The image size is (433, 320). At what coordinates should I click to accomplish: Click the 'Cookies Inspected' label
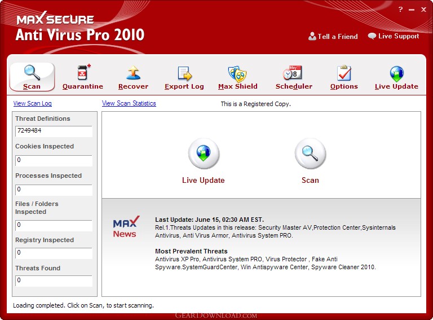click(45, 146)
